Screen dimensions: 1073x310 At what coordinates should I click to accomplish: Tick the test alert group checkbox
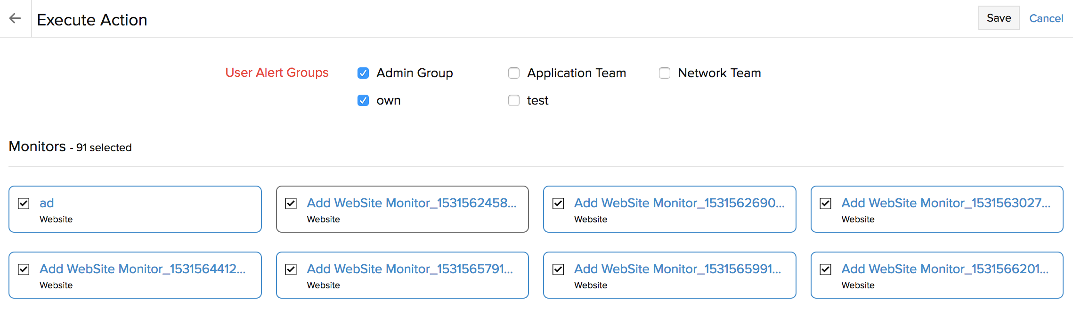513,100
